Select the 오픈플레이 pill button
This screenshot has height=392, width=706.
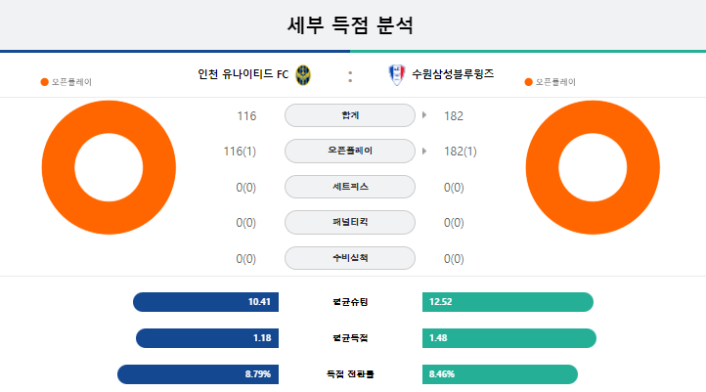pos(350,151)
